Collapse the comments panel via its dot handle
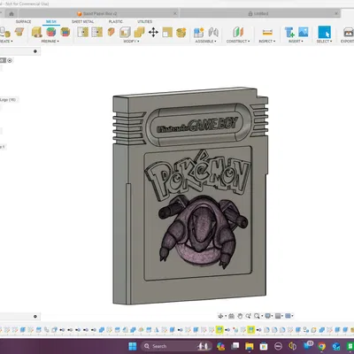The width and height of the screenshot is (354, 354). point(35,317)
